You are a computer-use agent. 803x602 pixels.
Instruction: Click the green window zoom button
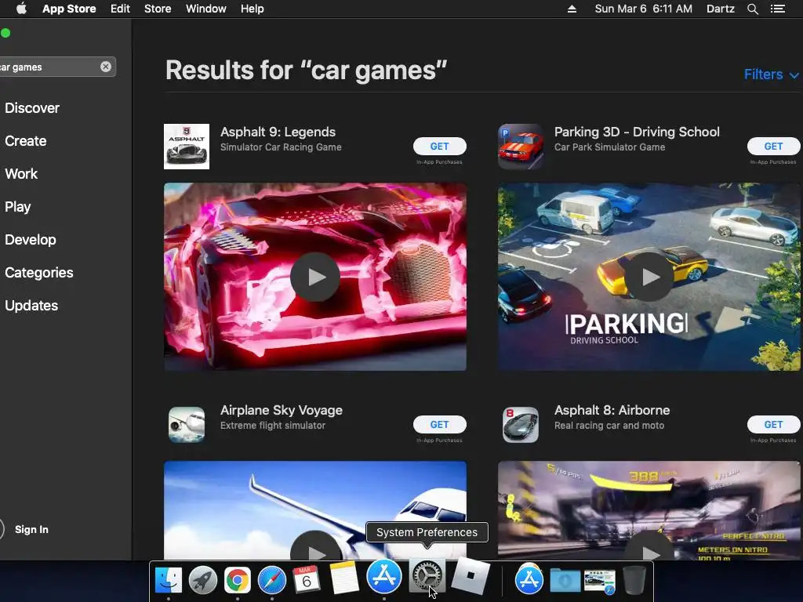pos(5,33)
